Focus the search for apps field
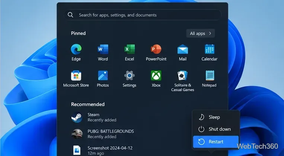This screenshot has height=156, width=284. tap(143, 15)
